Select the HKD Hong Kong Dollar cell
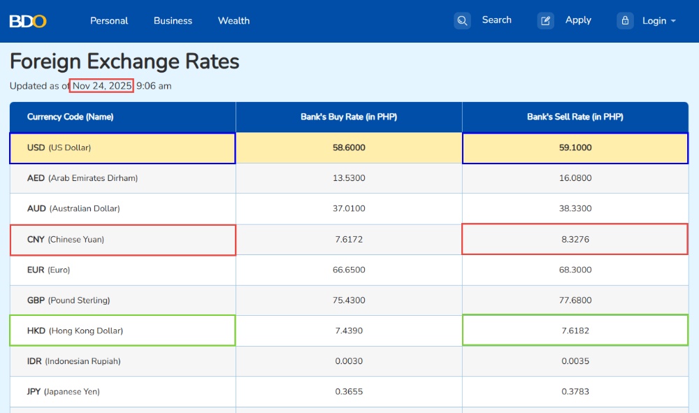 pyautogui.click(x=122, y=331)
